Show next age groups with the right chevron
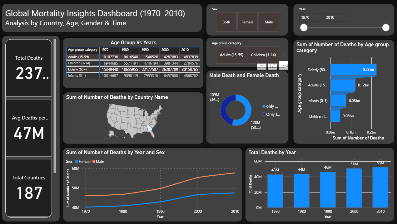 point(283,55)
